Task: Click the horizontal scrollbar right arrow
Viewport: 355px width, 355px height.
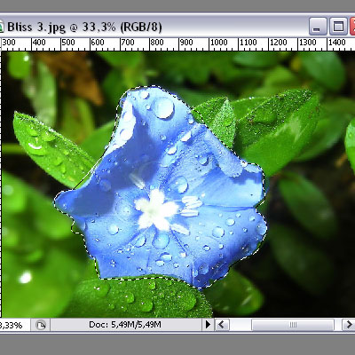Action: point(349,325)
